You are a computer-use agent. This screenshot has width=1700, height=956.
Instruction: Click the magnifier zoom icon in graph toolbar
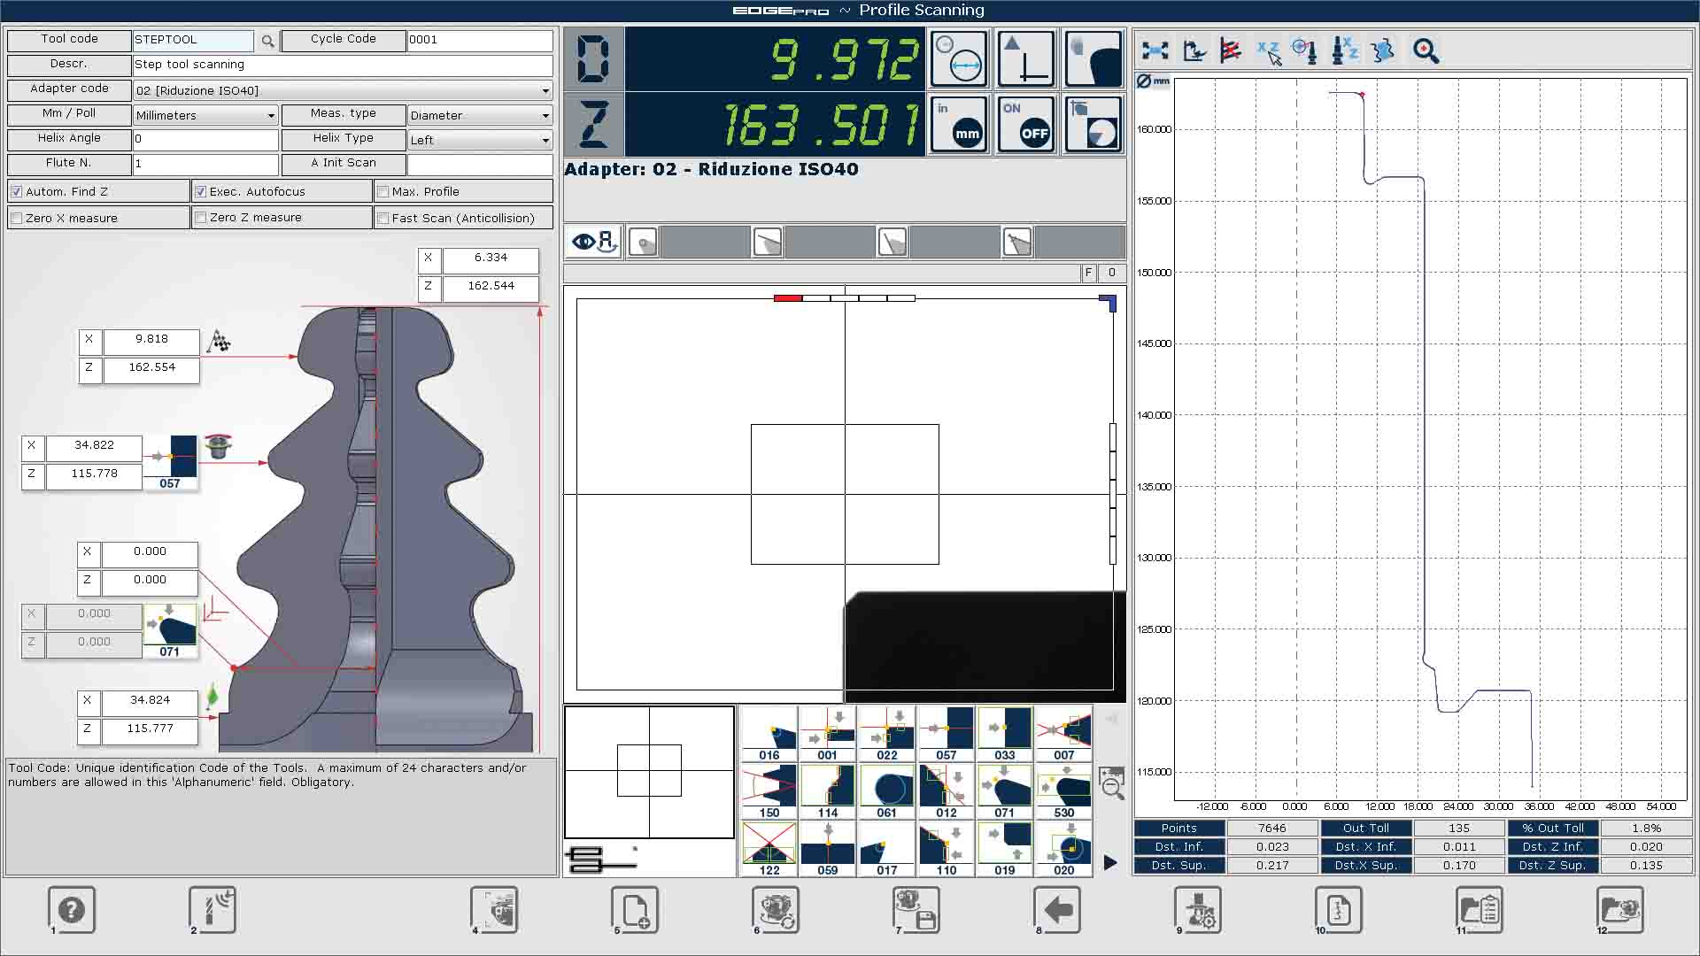click(1426, 50)
